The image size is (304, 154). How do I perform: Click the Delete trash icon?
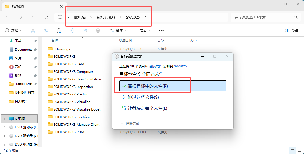(98, 30)
